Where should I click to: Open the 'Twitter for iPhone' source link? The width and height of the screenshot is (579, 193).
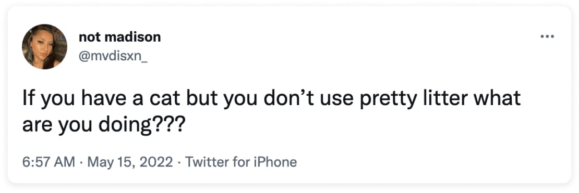click(241, 162)
